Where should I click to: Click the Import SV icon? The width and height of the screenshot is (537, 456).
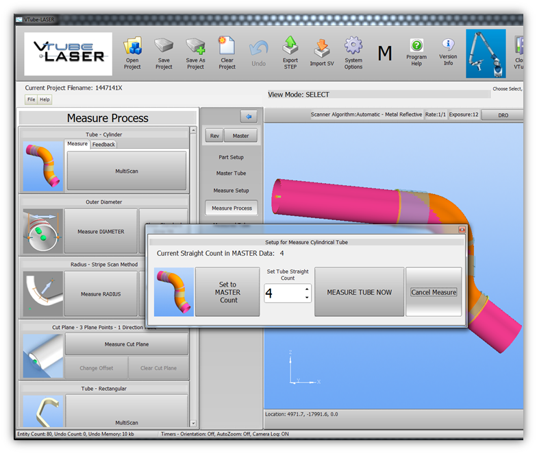pos(321,47)
